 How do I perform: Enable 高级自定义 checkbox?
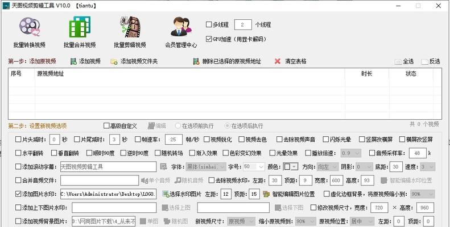click(x=106, y=125)
